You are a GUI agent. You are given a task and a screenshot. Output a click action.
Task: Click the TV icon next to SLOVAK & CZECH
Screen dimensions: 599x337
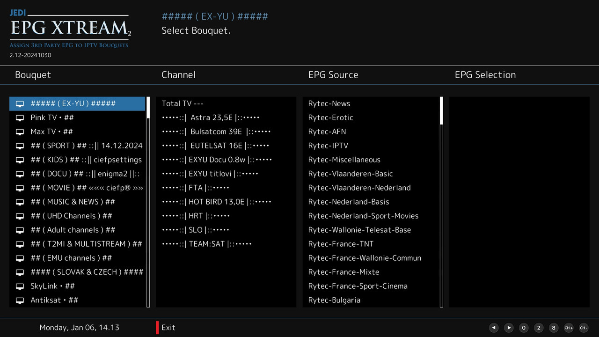(20, 272)
